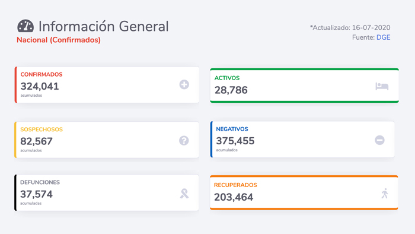Click the bed icon in Activos card

[382, 86]
